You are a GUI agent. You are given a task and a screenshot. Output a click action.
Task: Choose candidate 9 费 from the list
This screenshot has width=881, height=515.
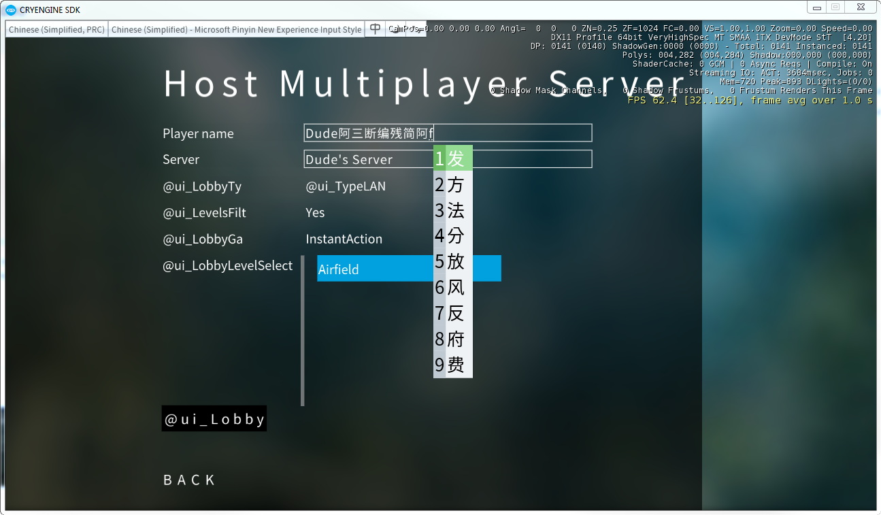[x=453, y=365]
